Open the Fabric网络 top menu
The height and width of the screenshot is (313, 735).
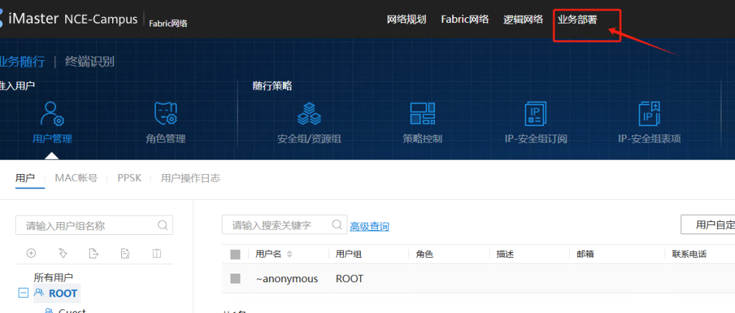(x=465, y=19)
